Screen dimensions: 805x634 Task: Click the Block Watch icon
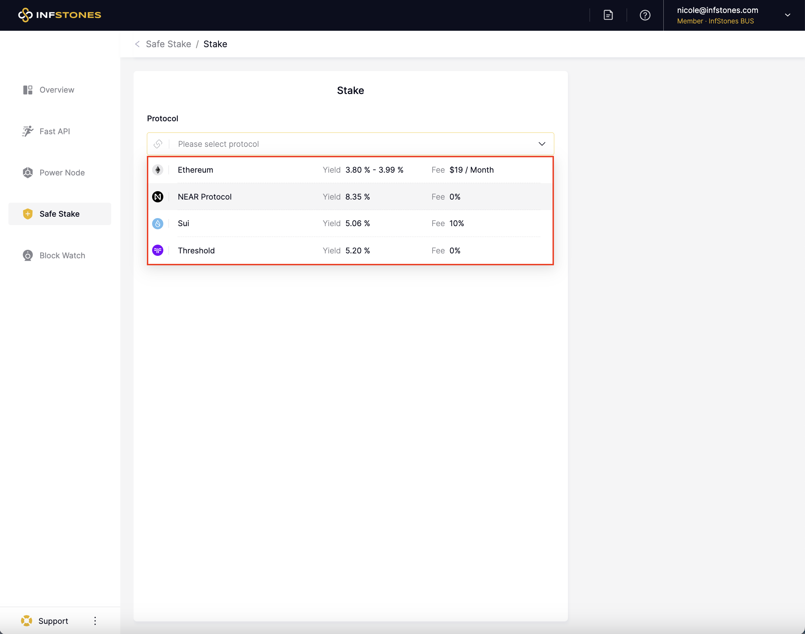pyautogui.click(x=28, y=255)
